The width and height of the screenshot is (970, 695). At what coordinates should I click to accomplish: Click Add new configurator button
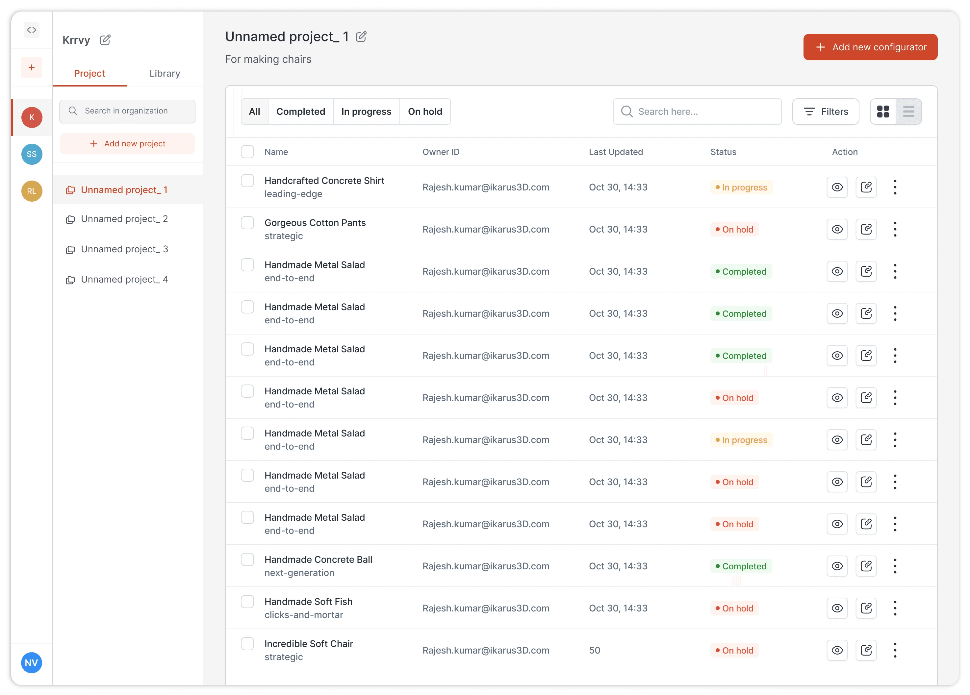[870, 47]
